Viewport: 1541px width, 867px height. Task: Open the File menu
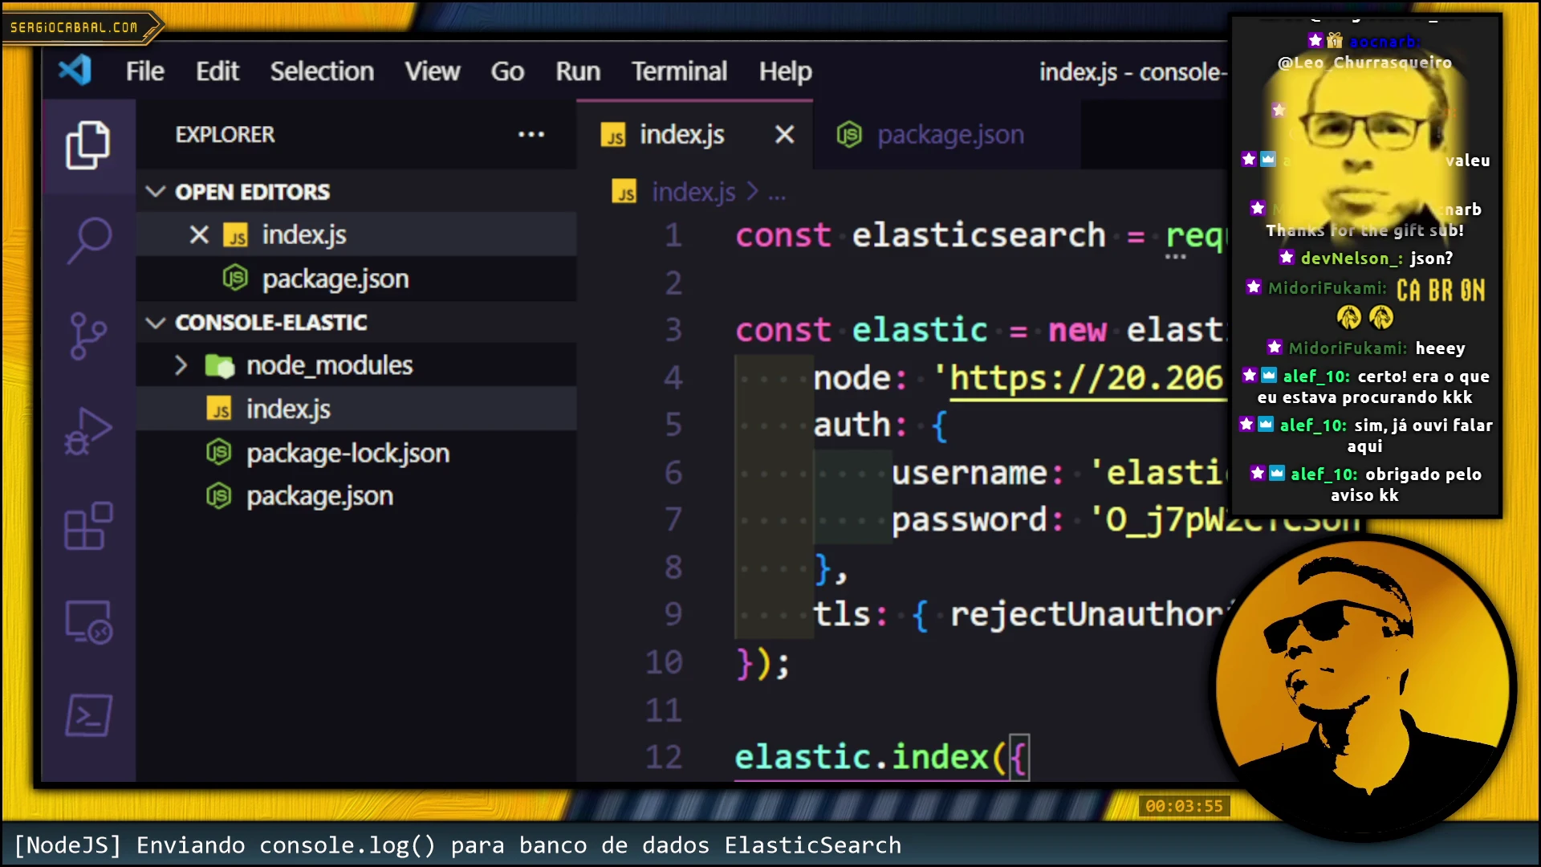144,71
